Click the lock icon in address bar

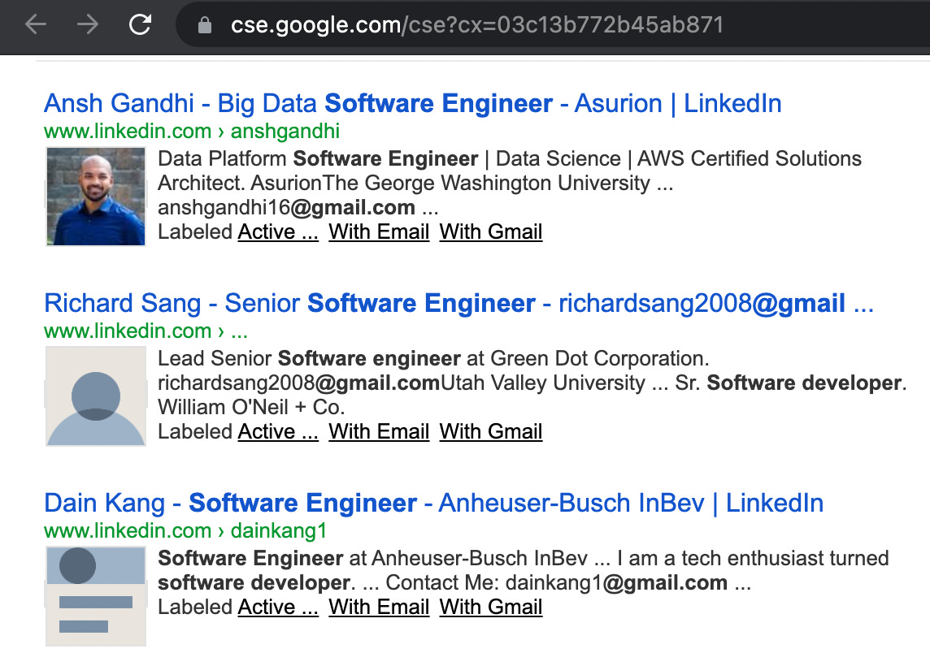pos(205,25)
